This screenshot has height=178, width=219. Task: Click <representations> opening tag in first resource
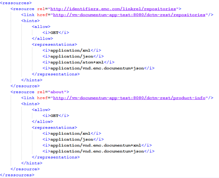pyautogui.click(x=54, y=45)
